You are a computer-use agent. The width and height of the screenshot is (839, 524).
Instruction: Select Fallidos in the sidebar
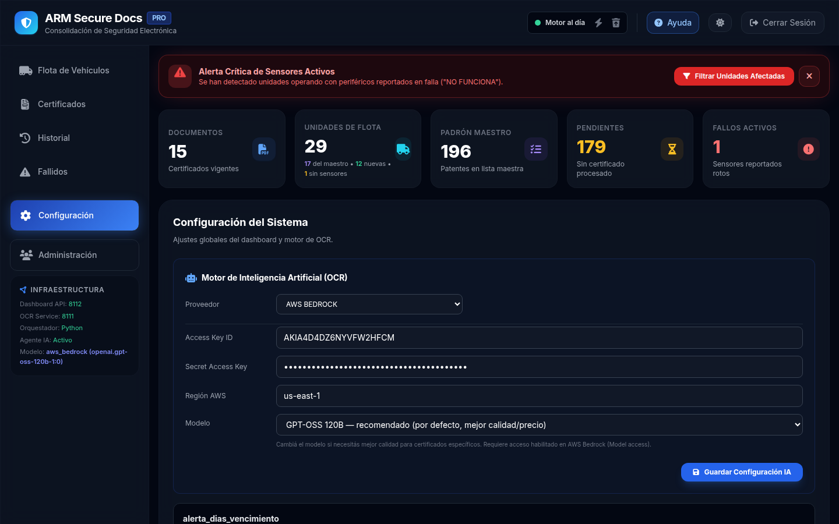click(75, 172)
